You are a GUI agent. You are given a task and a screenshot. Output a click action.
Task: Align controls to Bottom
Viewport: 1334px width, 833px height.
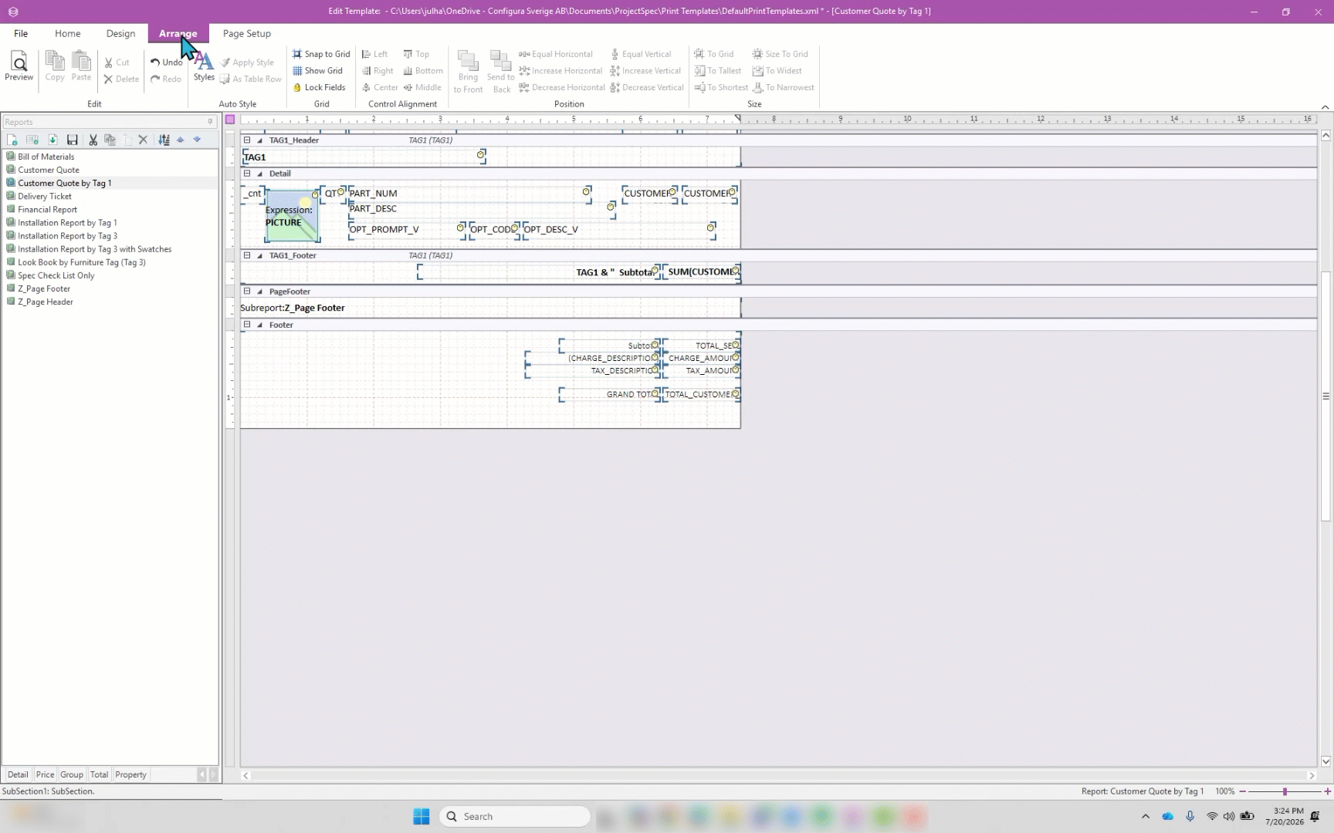coord(423,70)
